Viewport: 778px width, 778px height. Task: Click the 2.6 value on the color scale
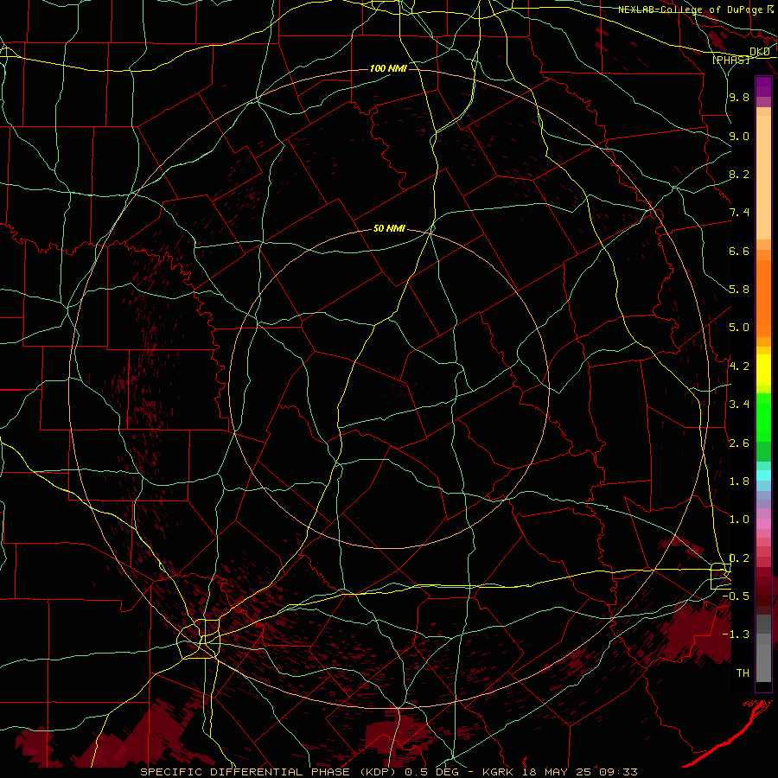[739, 443]
